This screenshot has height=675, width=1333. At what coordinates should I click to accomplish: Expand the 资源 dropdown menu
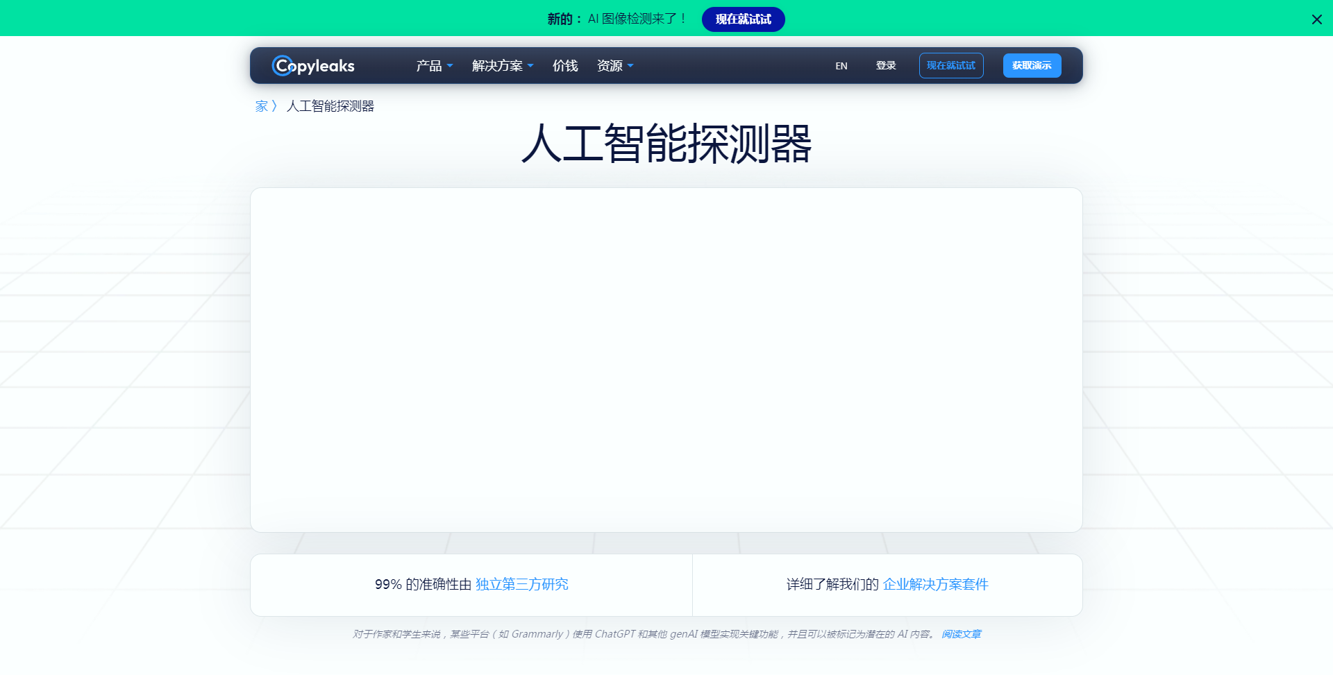pyautogui.click(x=614, y=66)
